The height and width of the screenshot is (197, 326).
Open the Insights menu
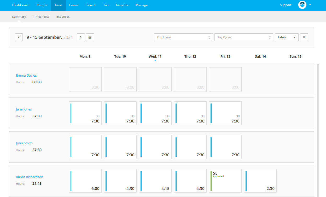122,5
